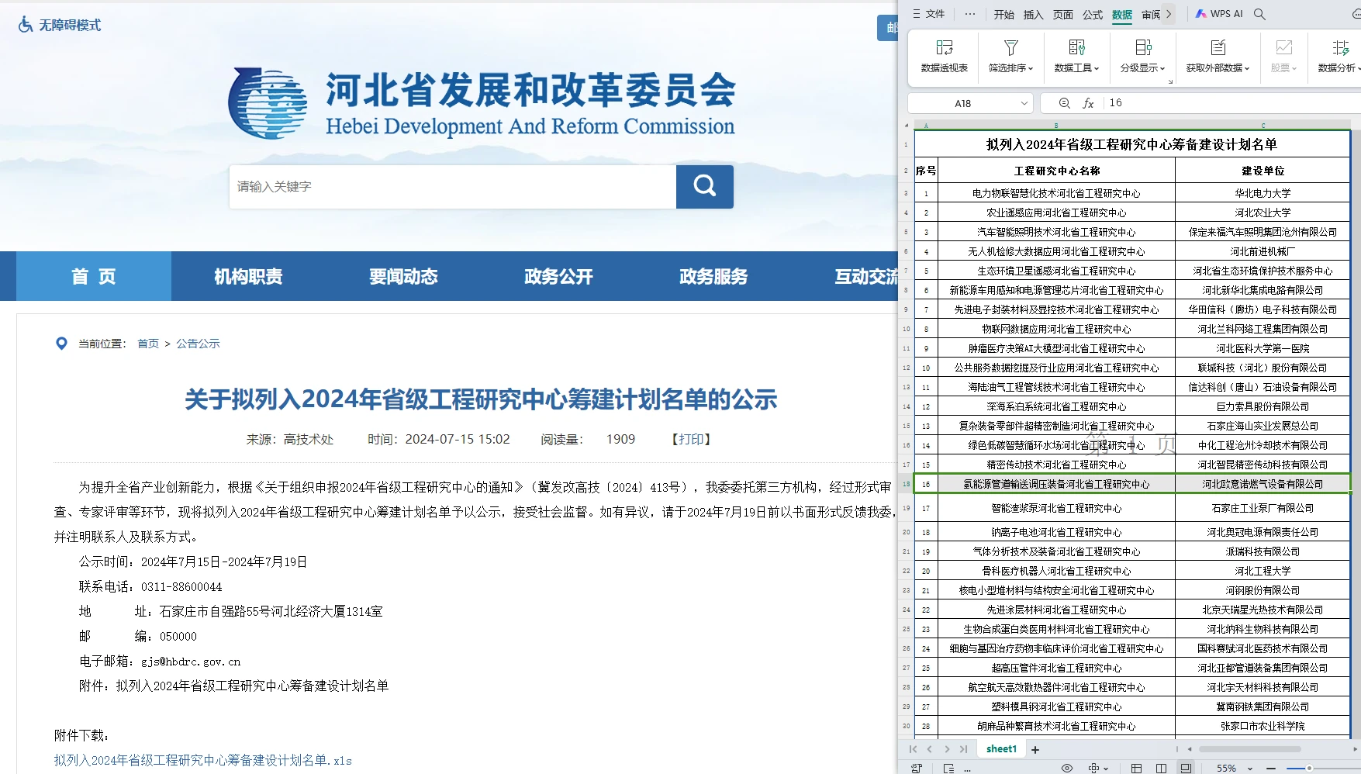The height and width of the screenshot is (774, 1361).
Task: Open 数据分析 data analysis tool
Action: click(1339, 55)
